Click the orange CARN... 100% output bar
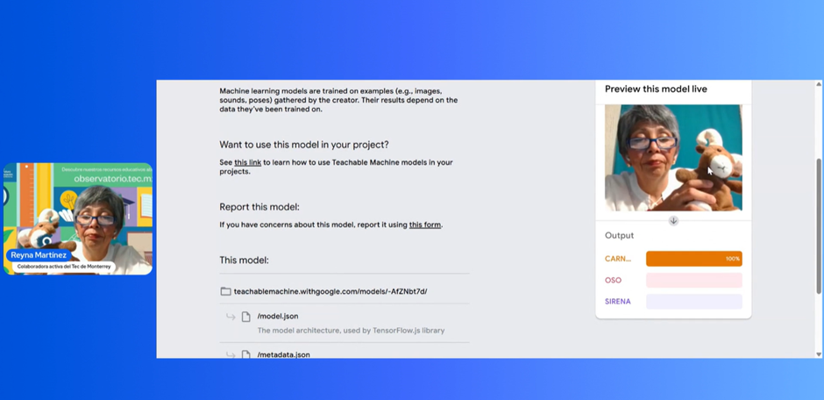 click(693, 259)
